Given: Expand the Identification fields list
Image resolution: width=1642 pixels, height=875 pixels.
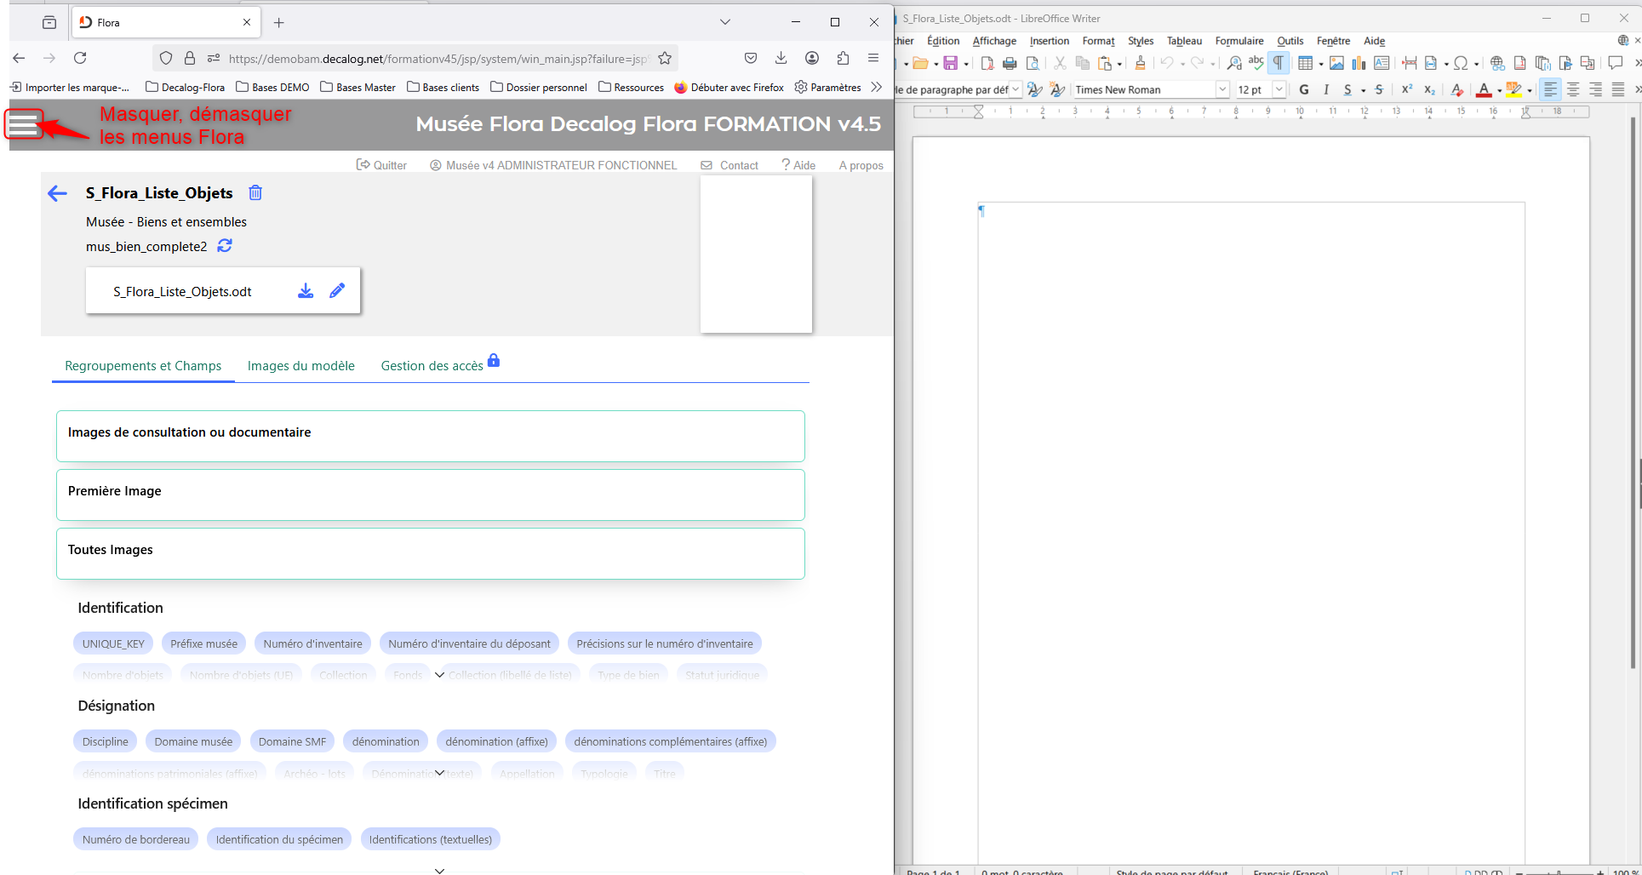Looking at the screenshot, I should click(x=439, y=675).
